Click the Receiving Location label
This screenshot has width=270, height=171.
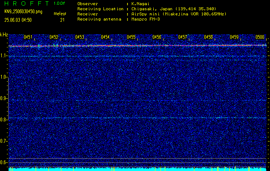point(100,9)
